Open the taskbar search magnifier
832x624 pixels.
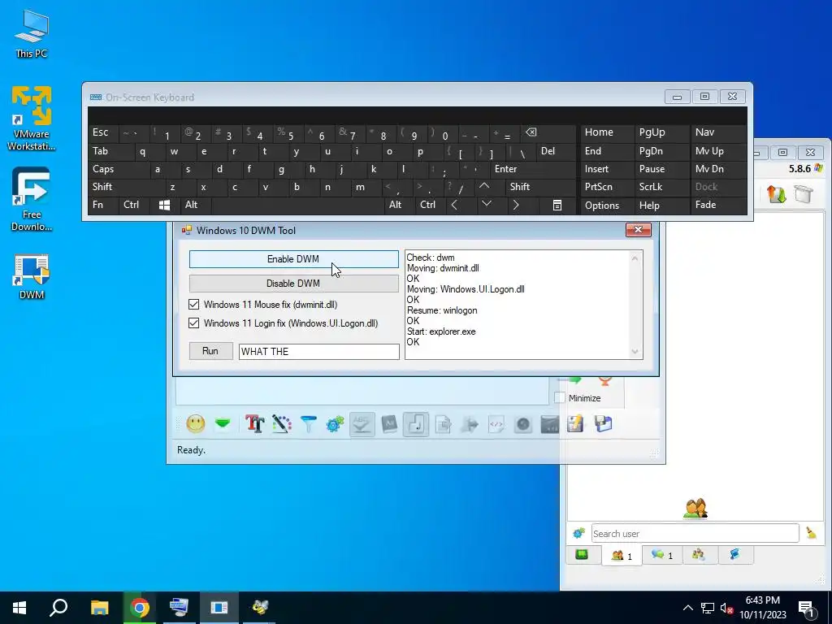(58, 608)
